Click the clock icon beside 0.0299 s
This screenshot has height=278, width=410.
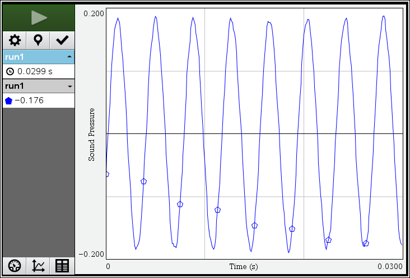10,71
